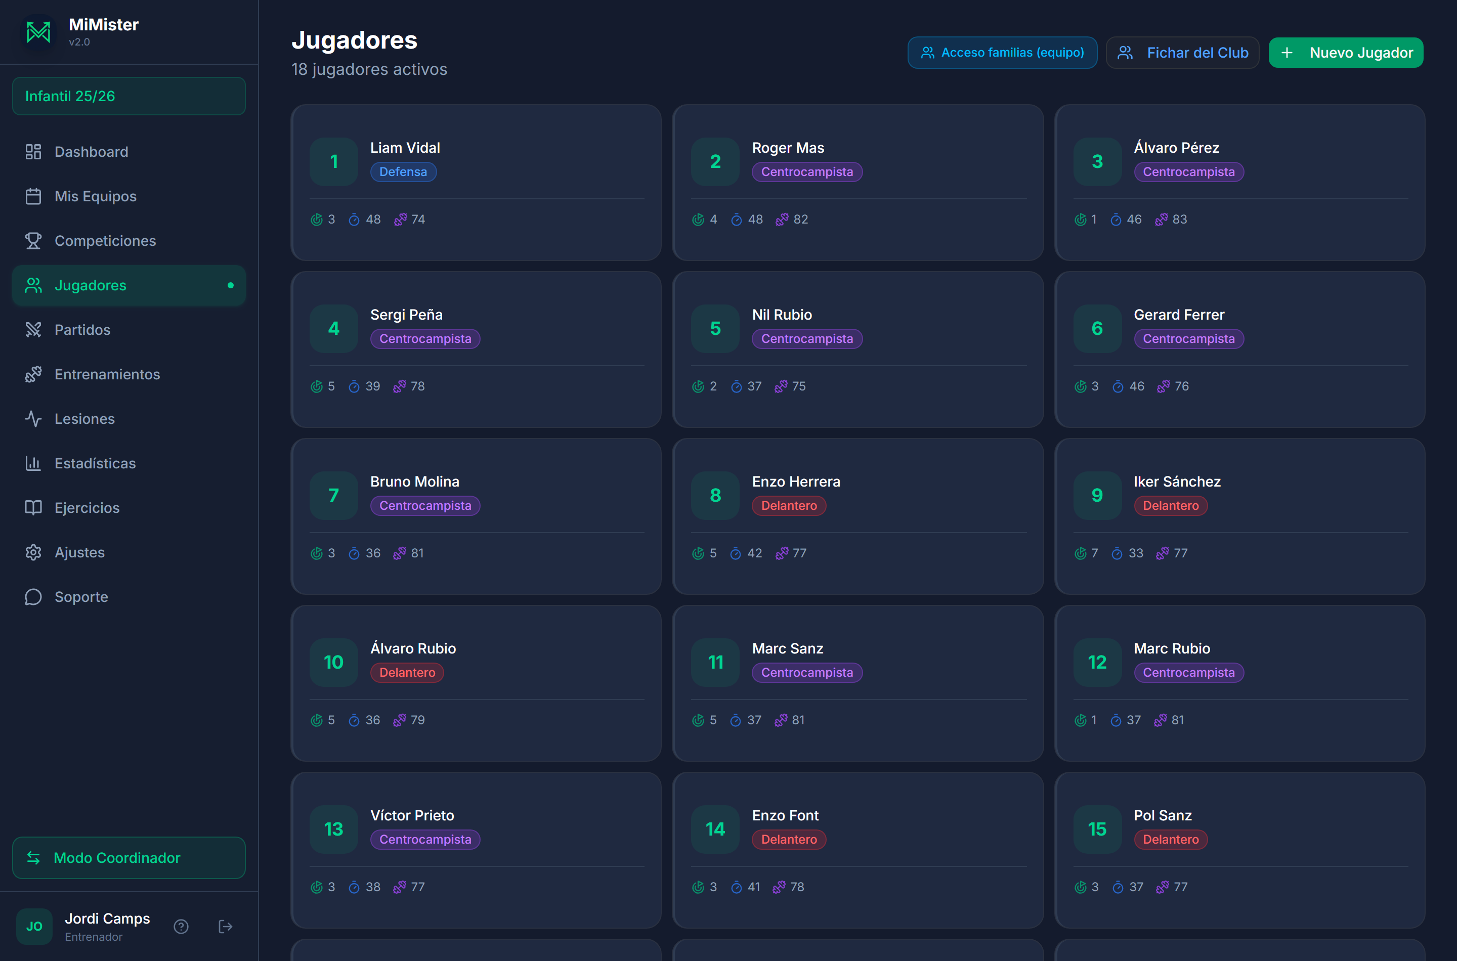1457x961 pixels.
Task: Click the JO user avatar
Action: (x=34, y=927)
